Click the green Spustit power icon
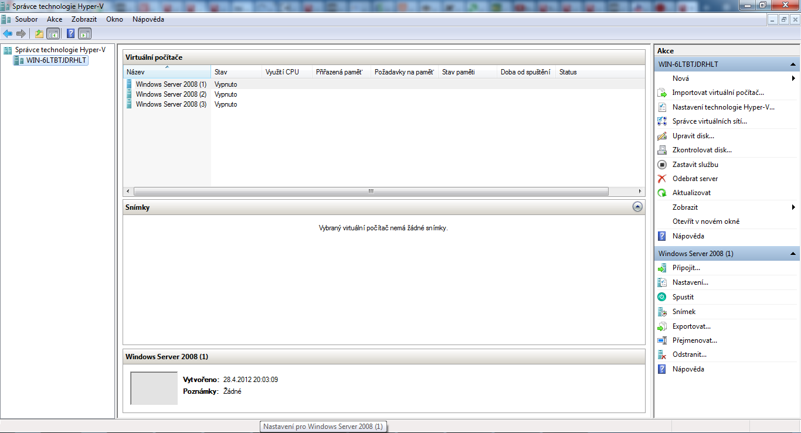 click(662, 297)
